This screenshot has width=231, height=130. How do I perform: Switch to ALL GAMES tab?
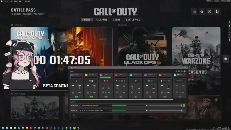102,20
